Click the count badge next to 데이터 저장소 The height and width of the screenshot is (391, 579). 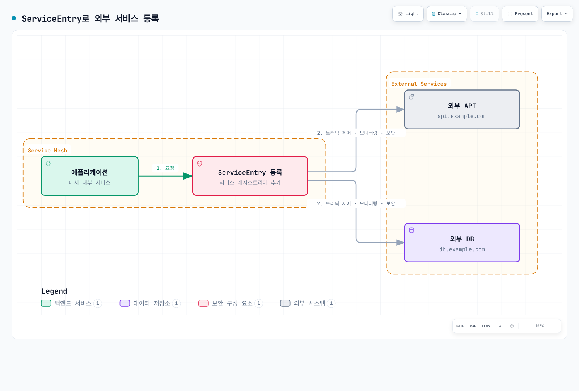(176, 303)
